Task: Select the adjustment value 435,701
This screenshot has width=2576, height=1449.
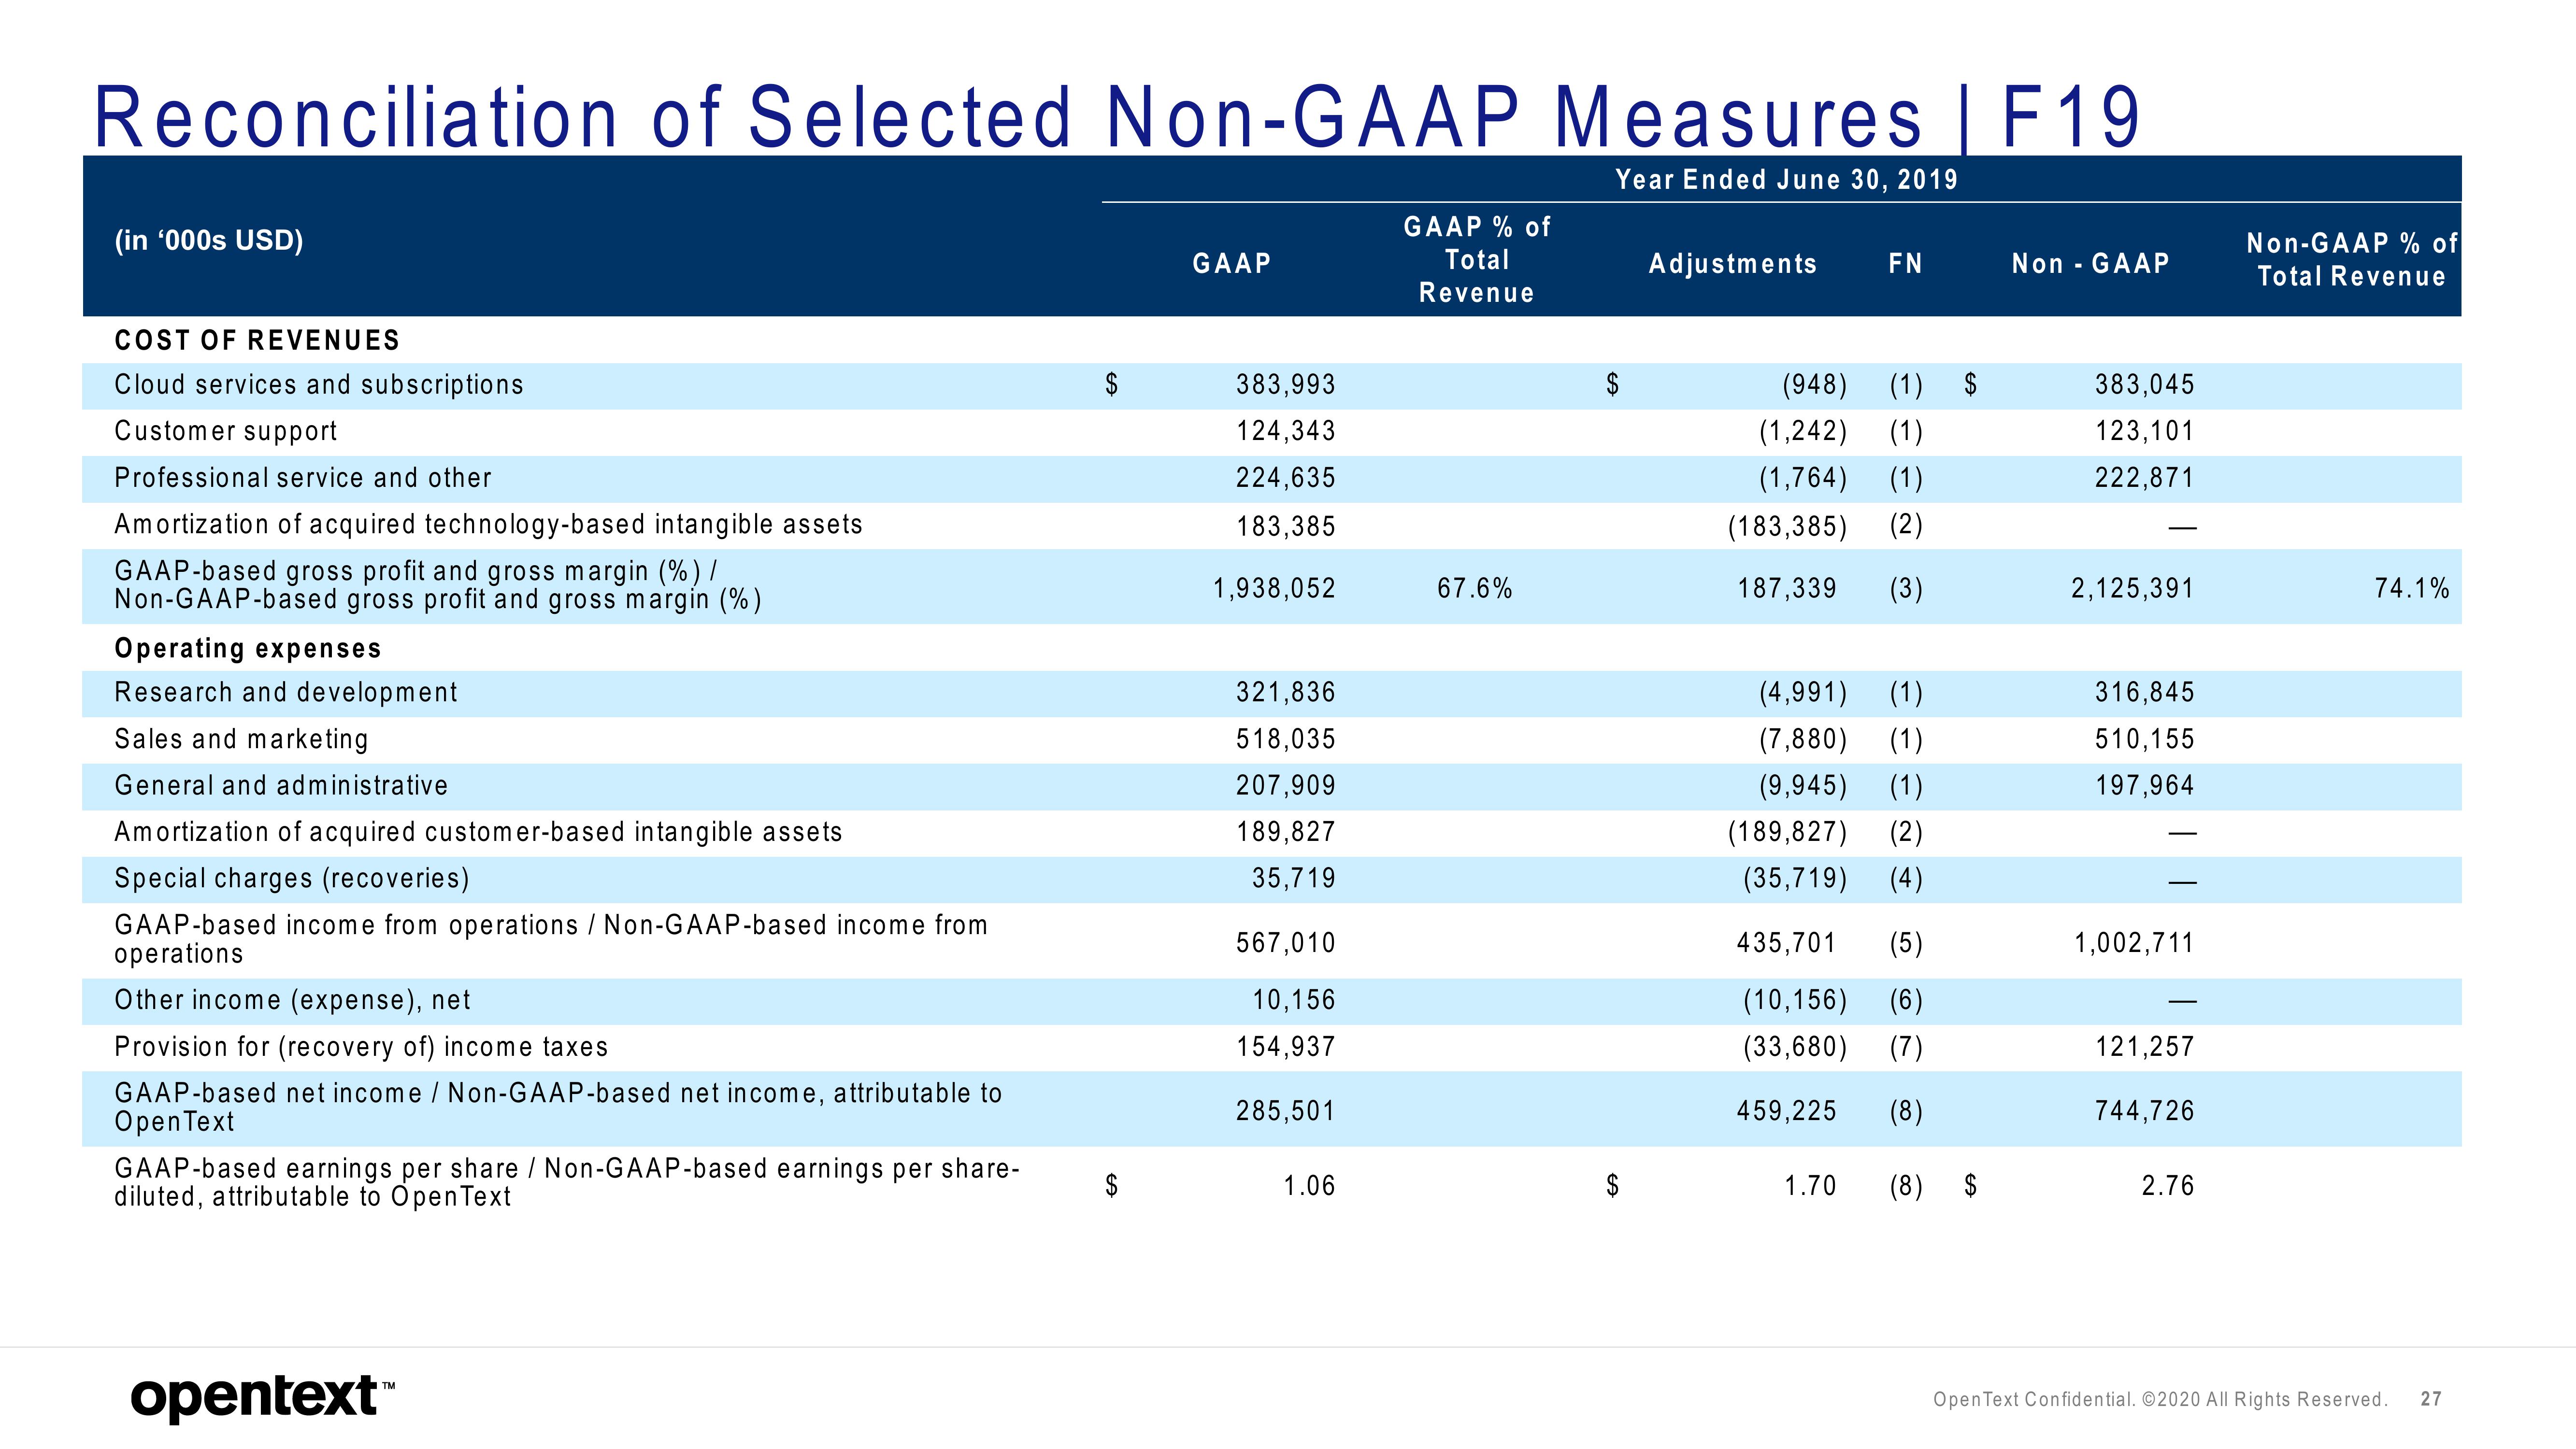Action: [x=1787, y=943]
